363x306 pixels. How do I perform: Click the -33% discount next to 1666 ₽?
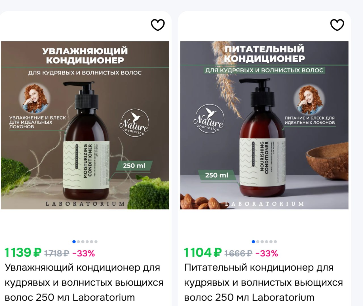(267, 253)
